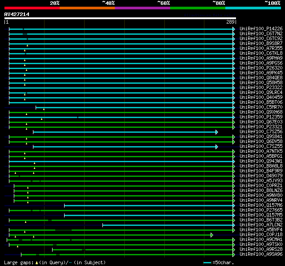Viewport: 285px width, 266px height.
Task: Select the UniRef100_Q84QE8 label
Action: [x=261, y=78]
